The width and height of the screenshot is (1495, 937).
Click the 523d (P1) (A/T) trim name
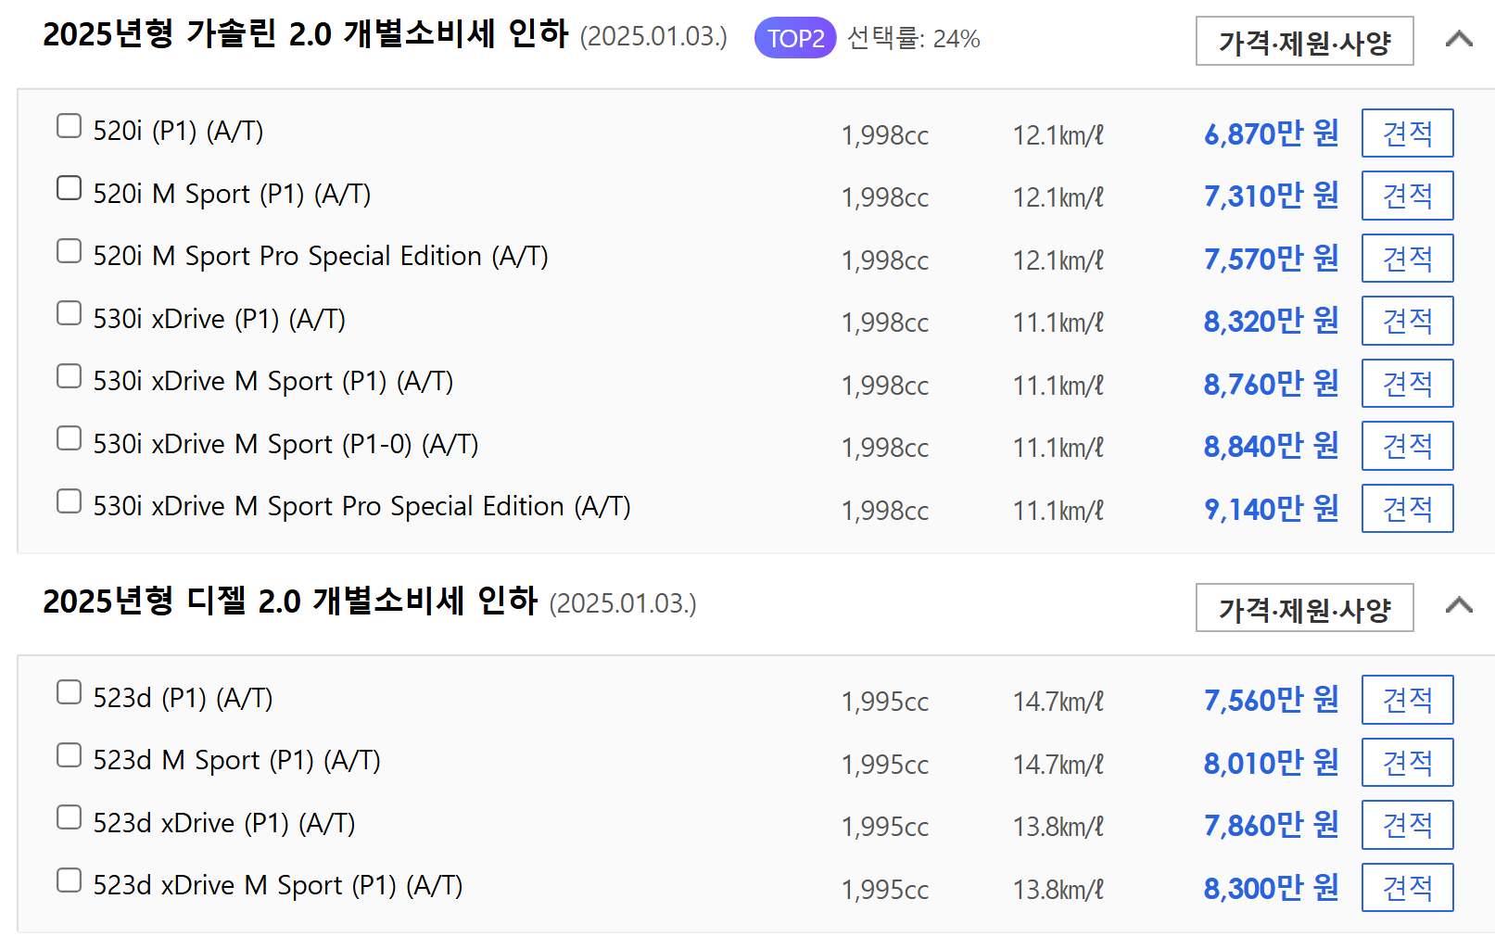pyautogui.click(x=183, y=698)
